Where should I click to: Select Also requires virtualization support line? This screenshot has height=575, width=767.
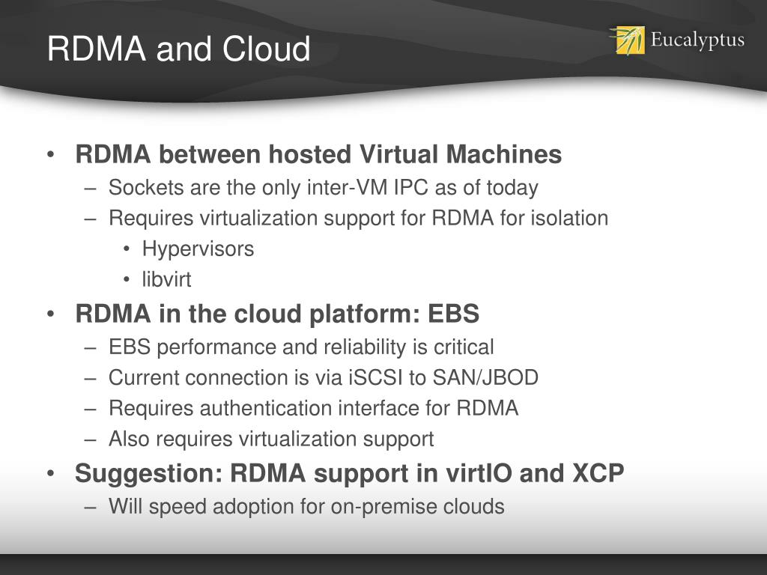[x=271, y=439]
